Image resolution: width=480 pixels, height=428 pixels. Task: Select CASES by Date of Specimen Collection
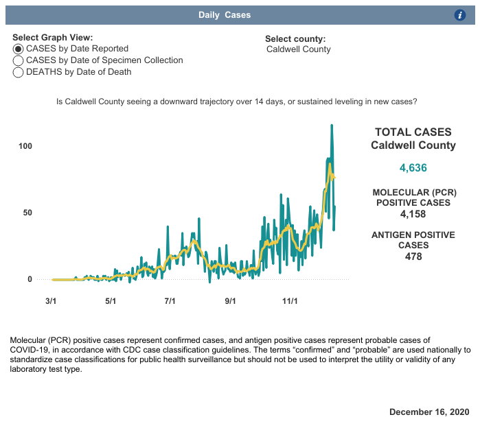tap(19, 60)
